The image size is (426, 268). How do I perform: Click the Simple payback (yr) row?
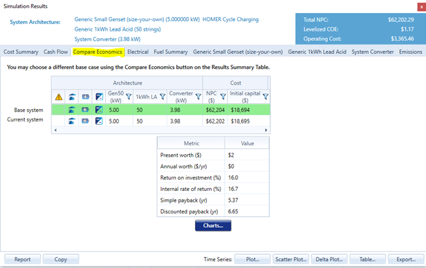213,200
